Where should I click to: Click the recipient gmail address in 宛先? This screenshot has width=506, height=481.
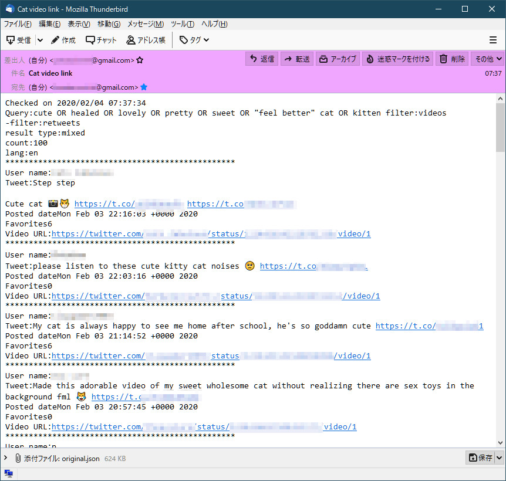click(94, 87)
